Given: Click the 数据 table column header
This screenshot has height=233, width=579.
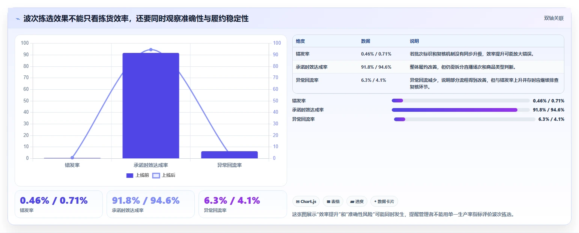Looking at the screenshot, I should [365, 41].
